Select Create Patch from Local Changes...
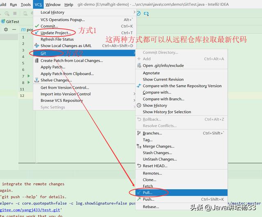The height and width of the screenshot is (217, 262). point(85,60)
